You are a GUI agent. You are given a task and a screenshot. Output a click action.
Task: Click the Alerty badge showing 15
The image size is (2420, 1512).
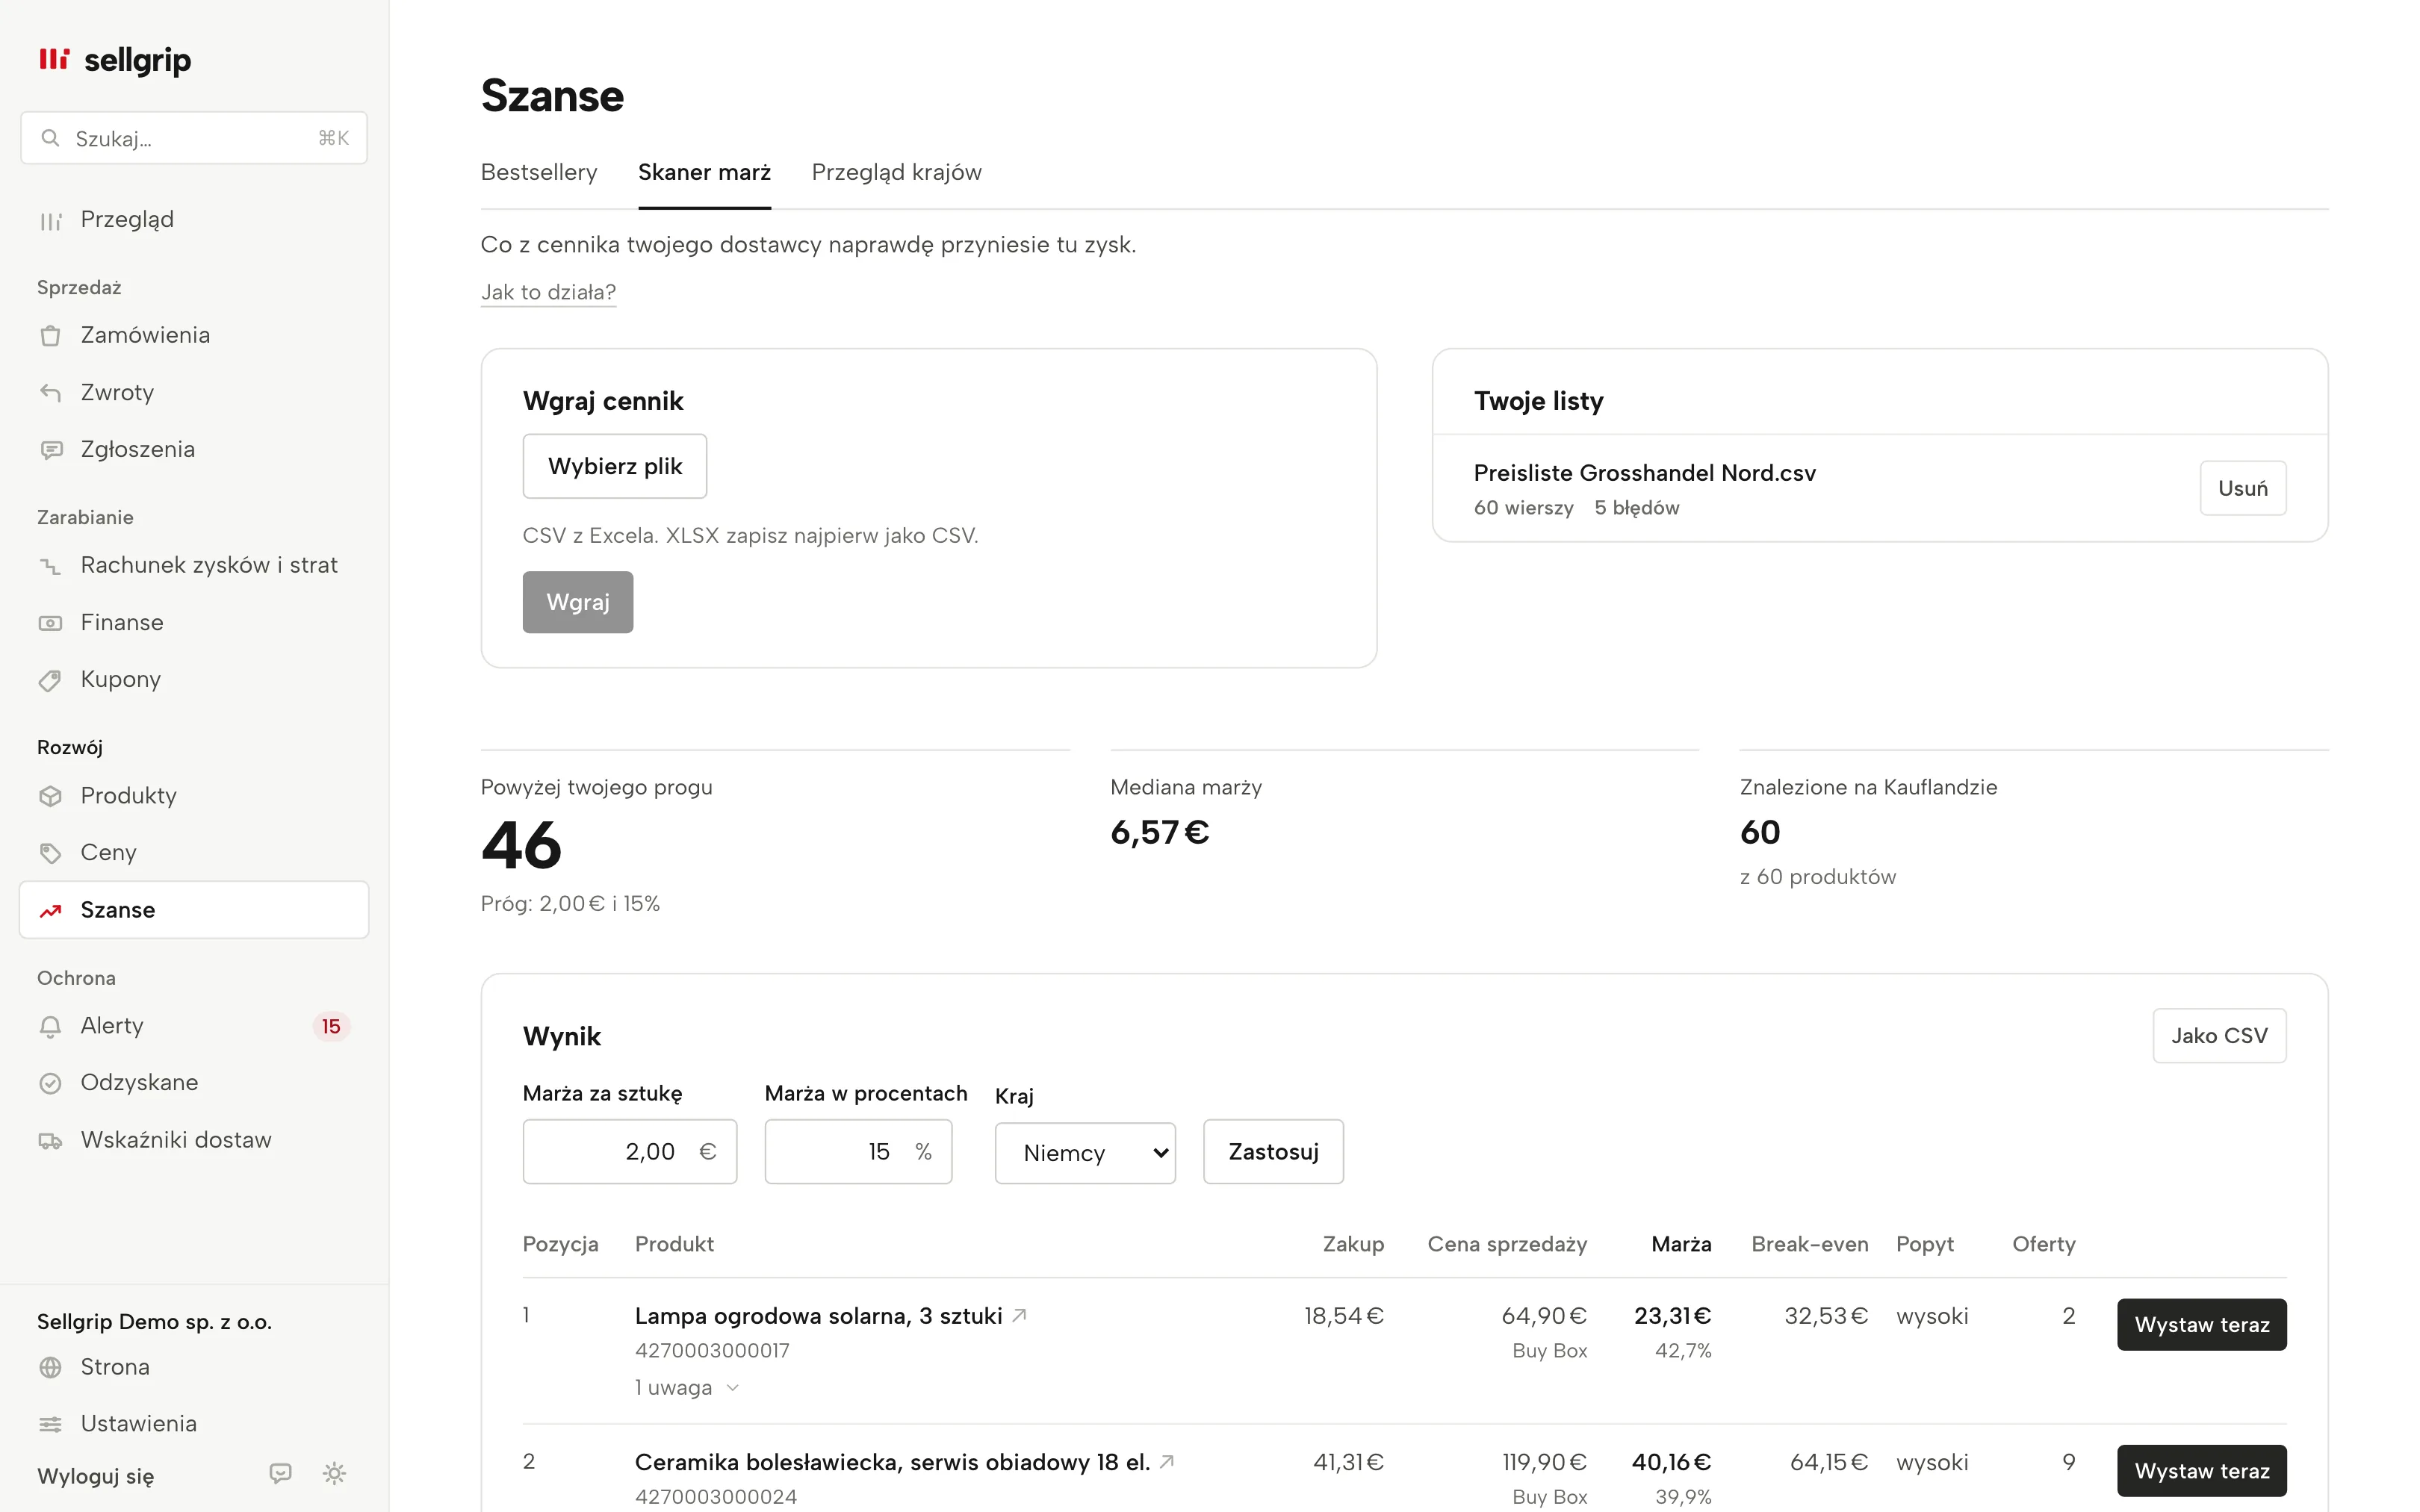[331, 1026]
